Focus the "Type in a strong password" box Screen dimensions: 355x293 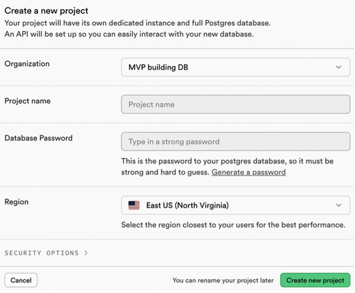(235, 141)
